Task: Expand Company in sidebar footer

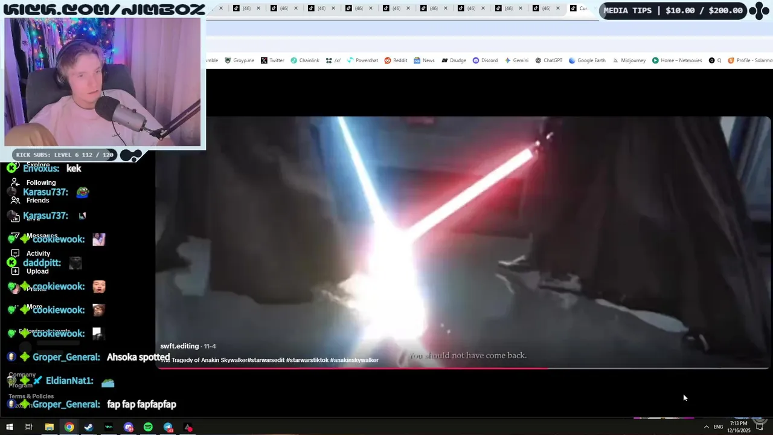Action: coord(22,375)
